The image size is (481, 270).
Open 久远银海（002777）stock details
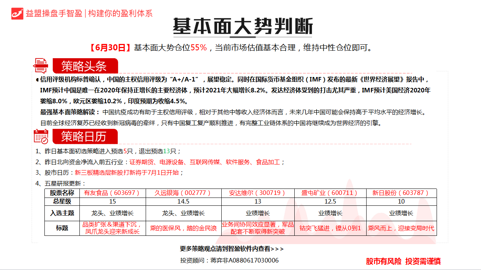coord(183,192)
